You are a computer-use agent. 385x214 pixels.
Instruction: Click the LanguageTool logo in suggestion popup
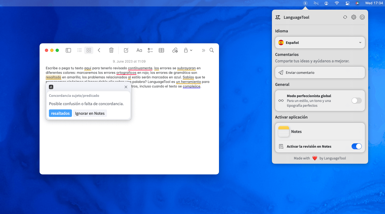click(51, 87)
